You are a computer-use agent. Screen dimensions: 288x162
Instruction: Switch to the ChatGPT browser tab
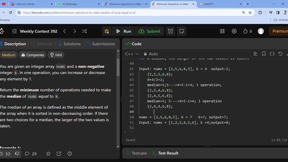(x=220, y=4)
